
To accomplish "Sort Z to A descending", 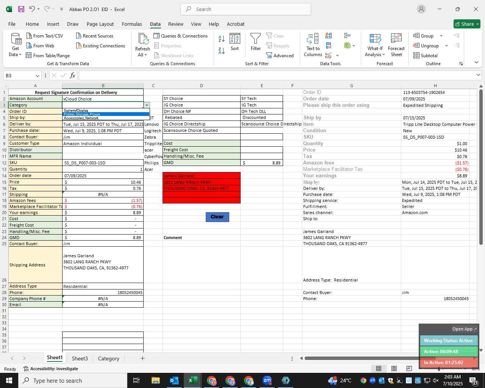I will (x=222, y=50).
